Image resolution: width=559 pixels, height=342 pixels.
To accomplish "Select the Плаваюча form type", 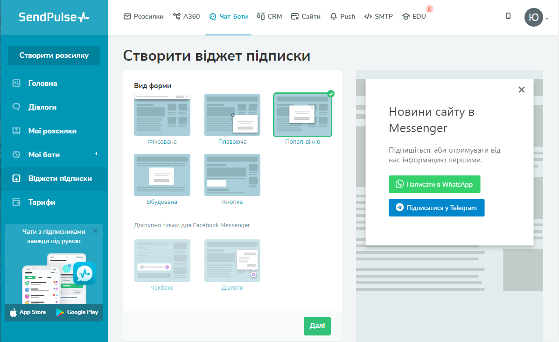I will tap(232, 115).
